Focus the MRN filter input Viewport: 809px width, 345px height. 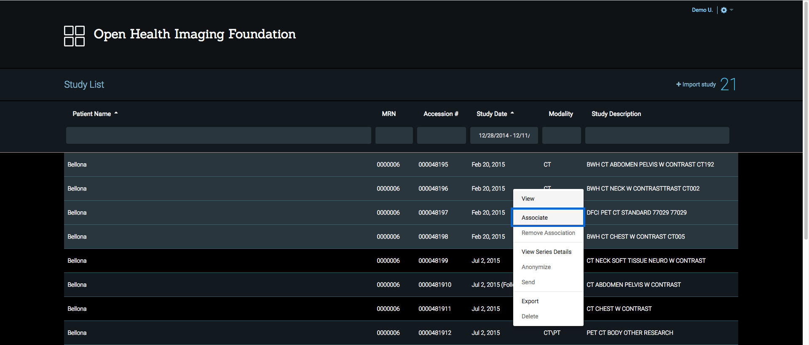[x=394, y=135]
